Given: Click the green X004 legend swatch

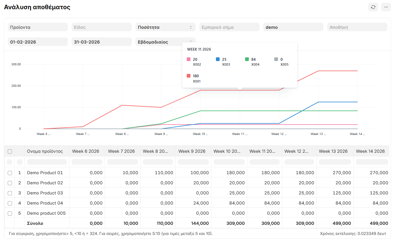Looking at the screenshot, I should click(x=247, y=60).
